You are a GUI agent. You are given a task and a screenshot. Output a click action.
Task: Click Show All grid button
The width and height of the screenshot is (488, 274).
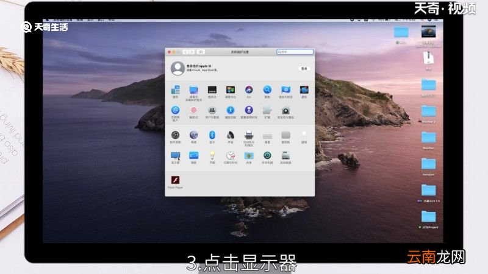click(201, 52)
